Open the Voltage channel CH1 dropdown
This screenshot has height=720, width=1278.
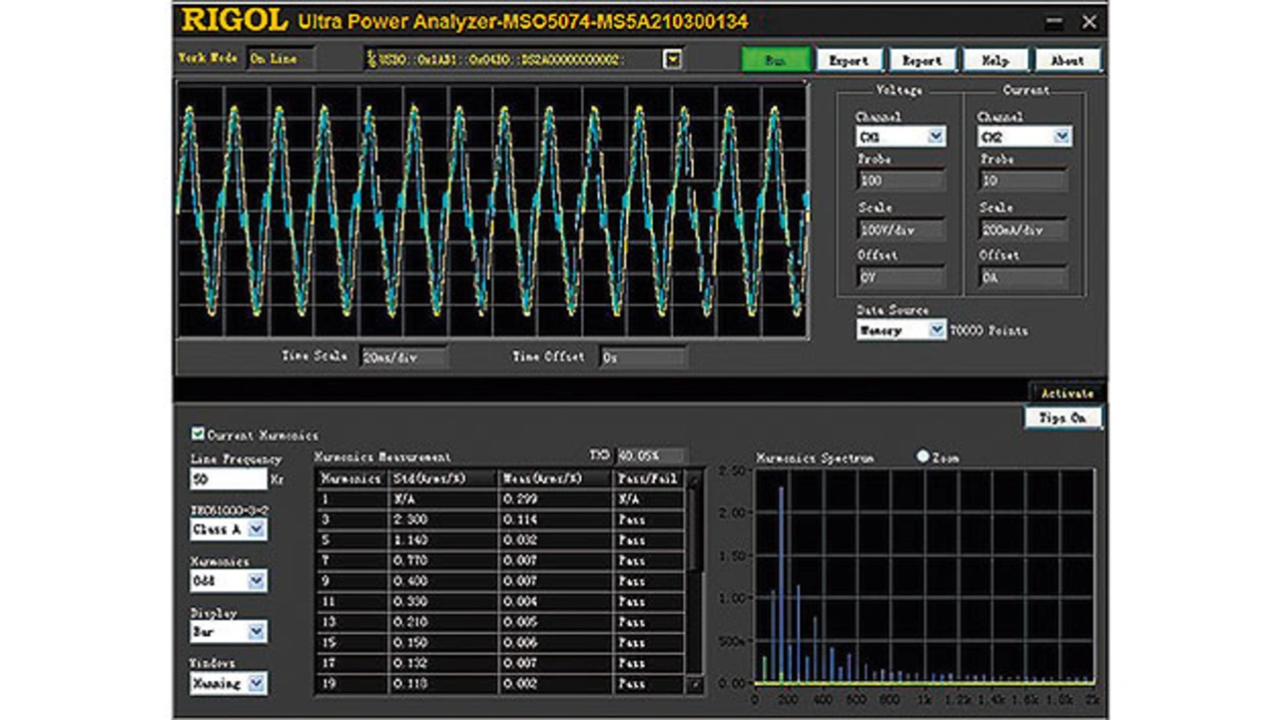(x=936, y=136)
